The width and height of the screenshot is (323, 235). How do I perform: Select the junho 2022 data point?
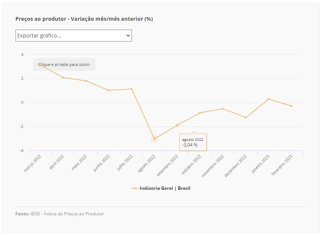109,90
